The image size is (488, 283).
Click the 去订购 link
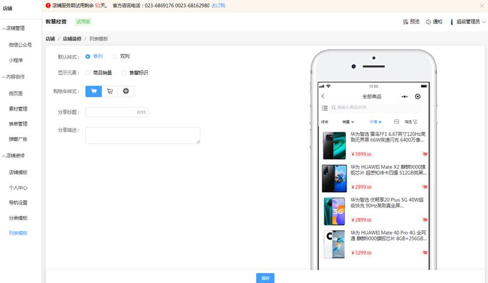pyautogui.click(x=218, y=6)
